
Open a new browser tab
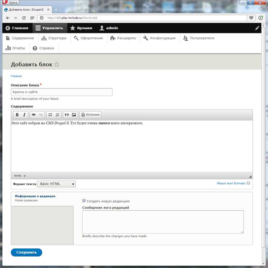pyautogui.click(x=56, y=10)
